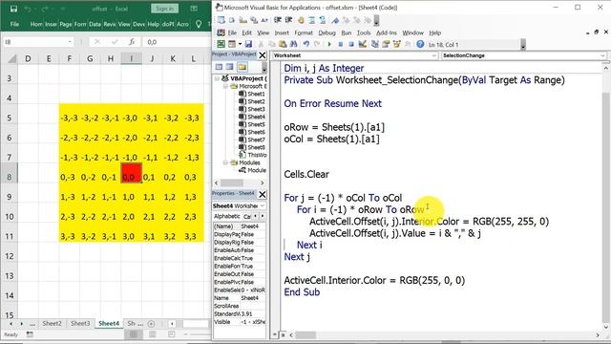Click Full Module View button at code window bottom
The image size is (611, 344).
pyautogui.click(x=284, y=334)
